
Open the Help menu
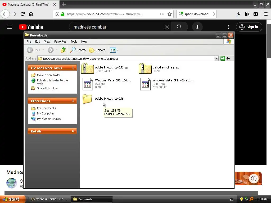coord(84,41)
